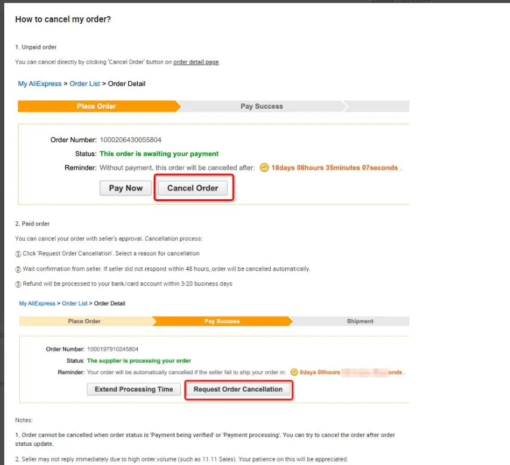Click order number 1000206430055804
The height and width of the screenshot is (465, 510).
[x=130, y=140]
